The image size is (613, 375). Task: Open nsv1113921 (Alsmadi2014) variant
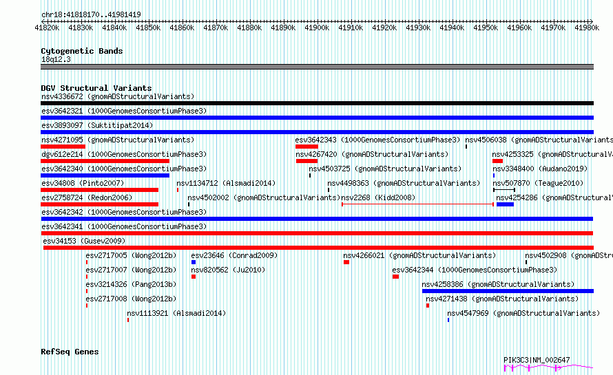[176, 313]
